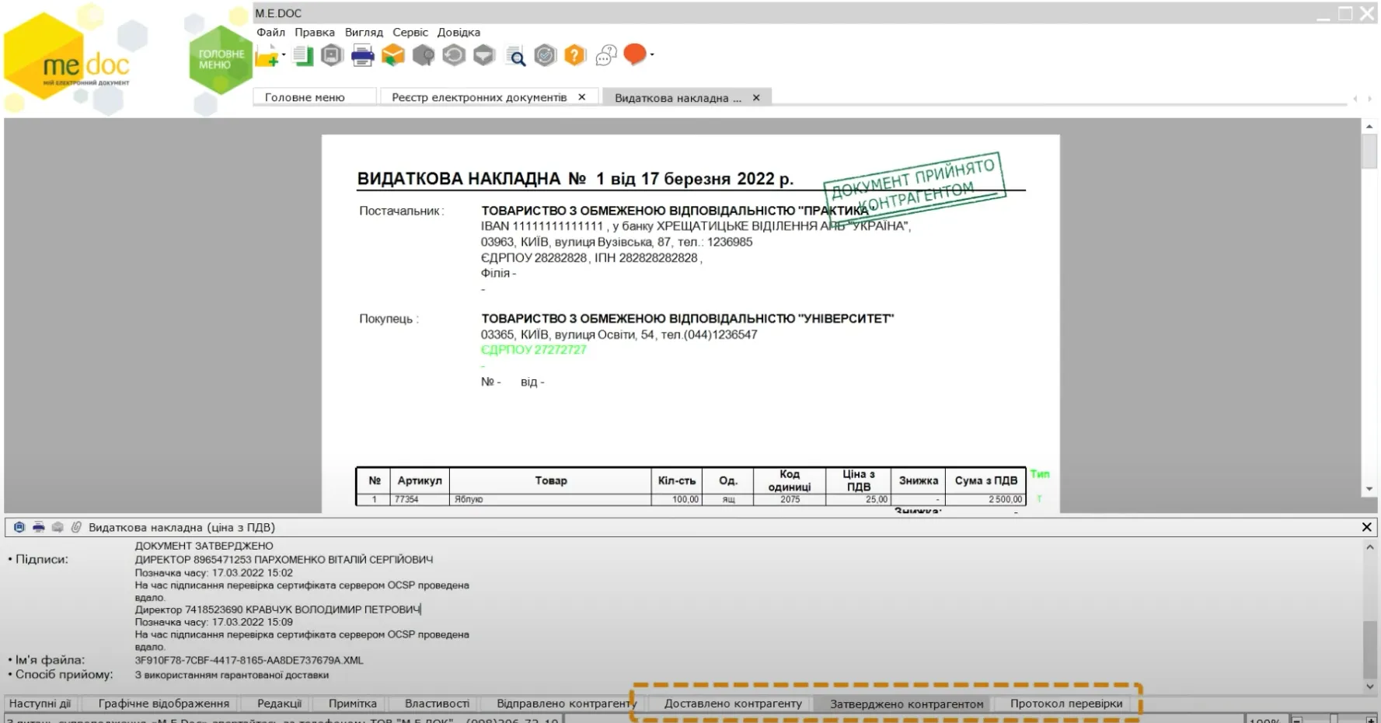Open the Наступні дії bottom tab
Screen dimensions: 1381x723
tap(40, 704)
